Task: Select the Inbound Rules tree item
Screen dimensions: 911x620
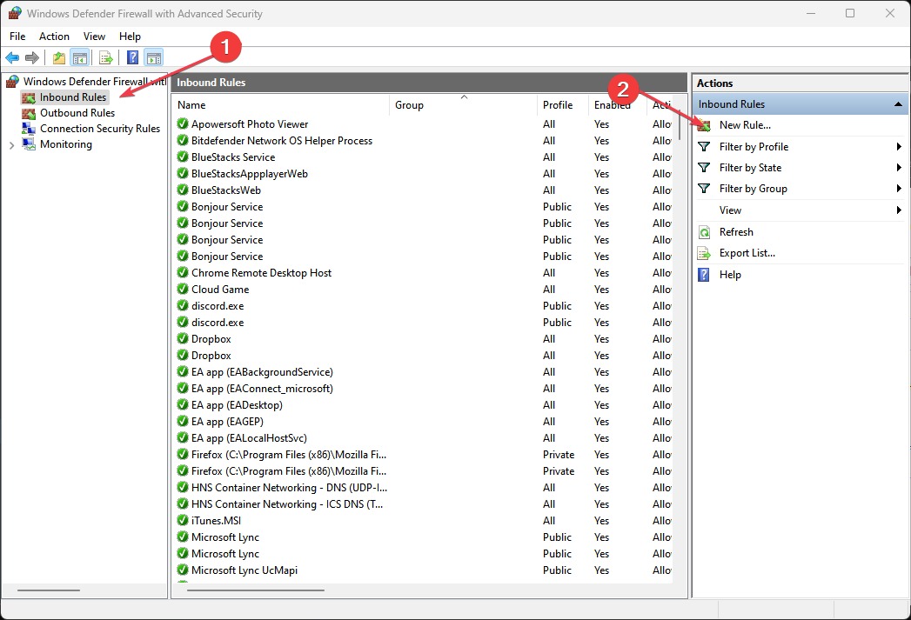Action: click(73, 97)
